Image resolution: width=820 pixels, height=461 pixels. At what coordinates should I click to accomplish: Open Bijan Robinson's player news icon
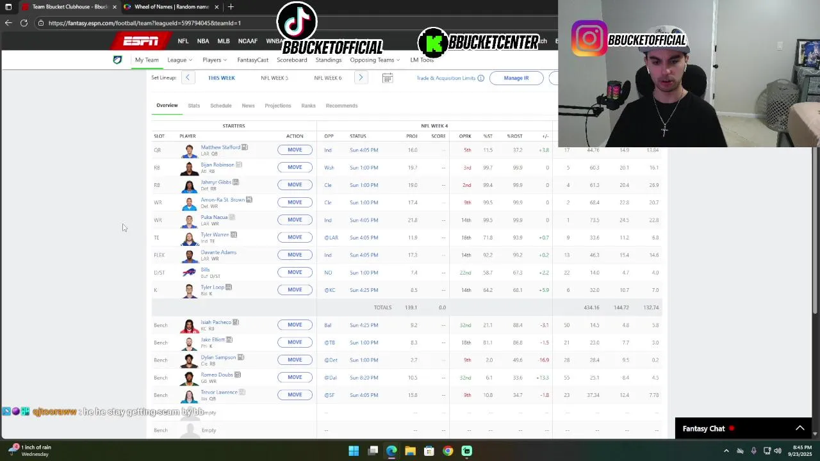[238, 165]
